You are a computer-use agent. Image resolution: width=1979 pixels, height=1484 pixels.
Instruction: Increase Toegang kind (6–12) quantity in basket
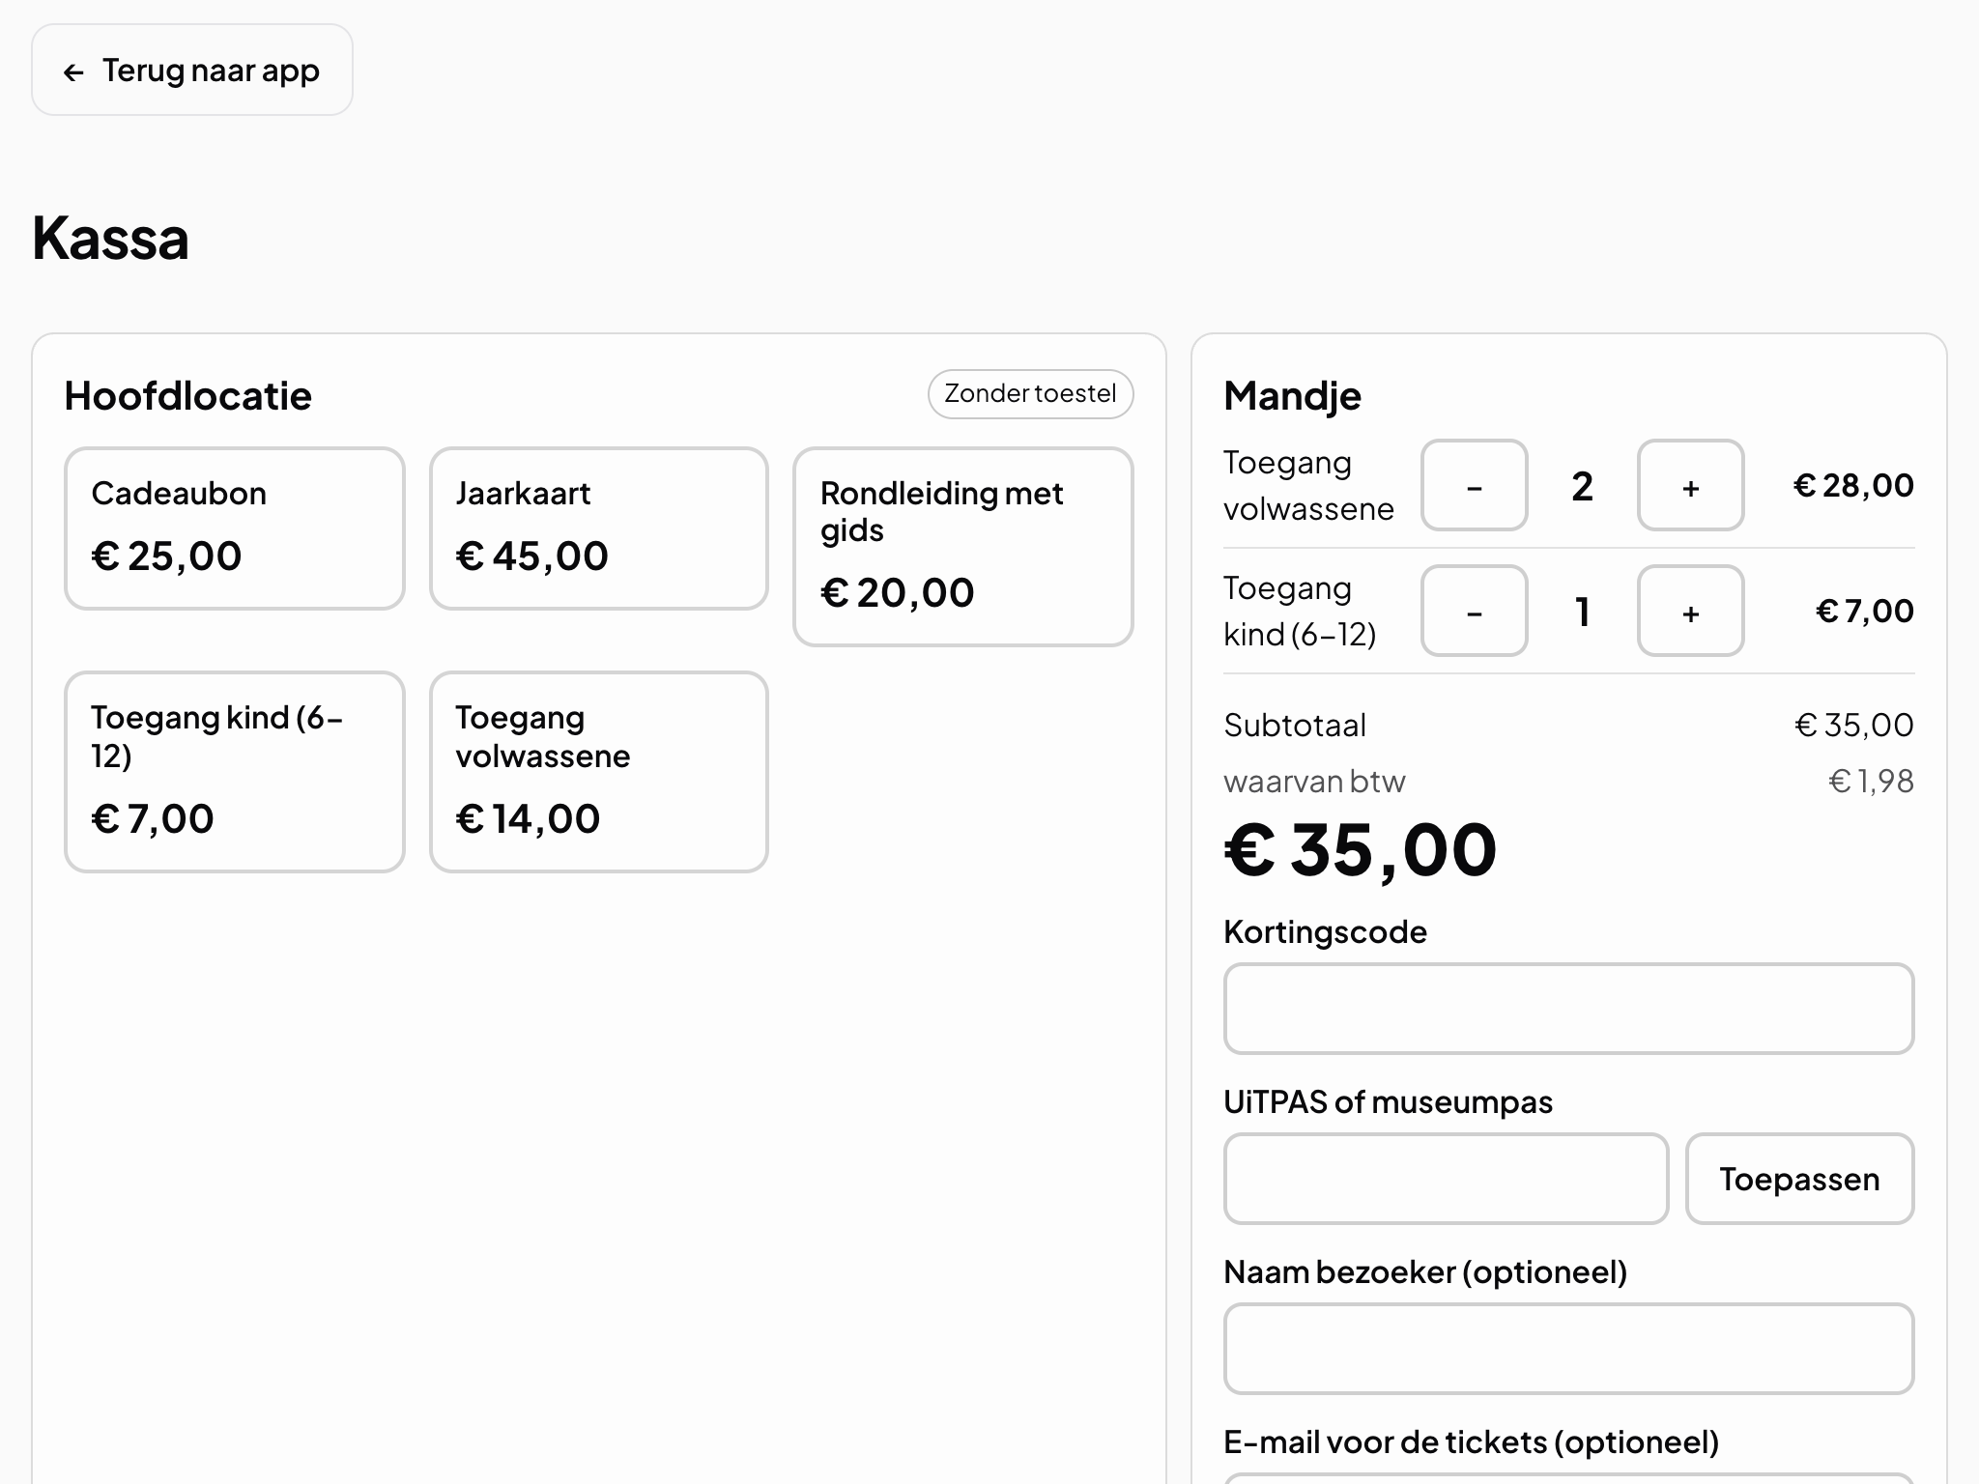tap(1691, 611)
